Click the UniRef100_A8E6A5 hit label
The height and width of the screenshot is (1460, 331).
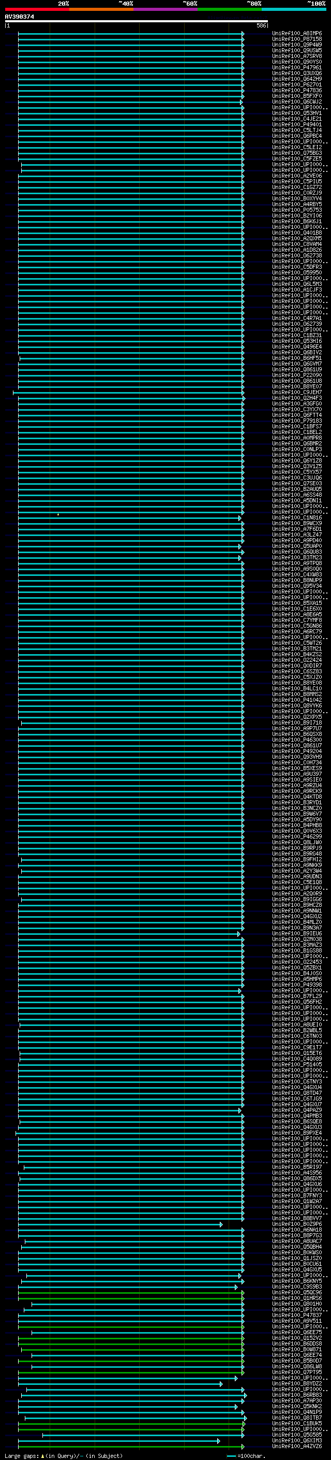click(297, 614)
